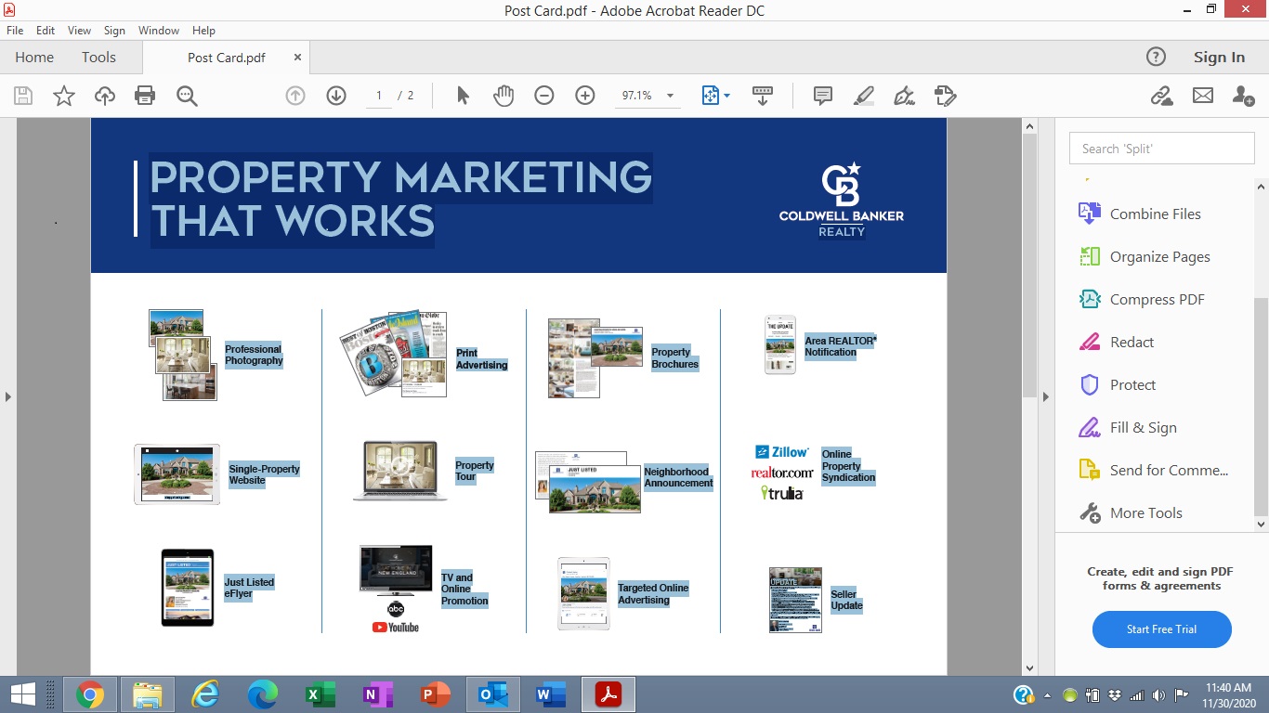Go to previous page arrow
Viewport: 1269px width, 713px height.
tap(295, 96)
